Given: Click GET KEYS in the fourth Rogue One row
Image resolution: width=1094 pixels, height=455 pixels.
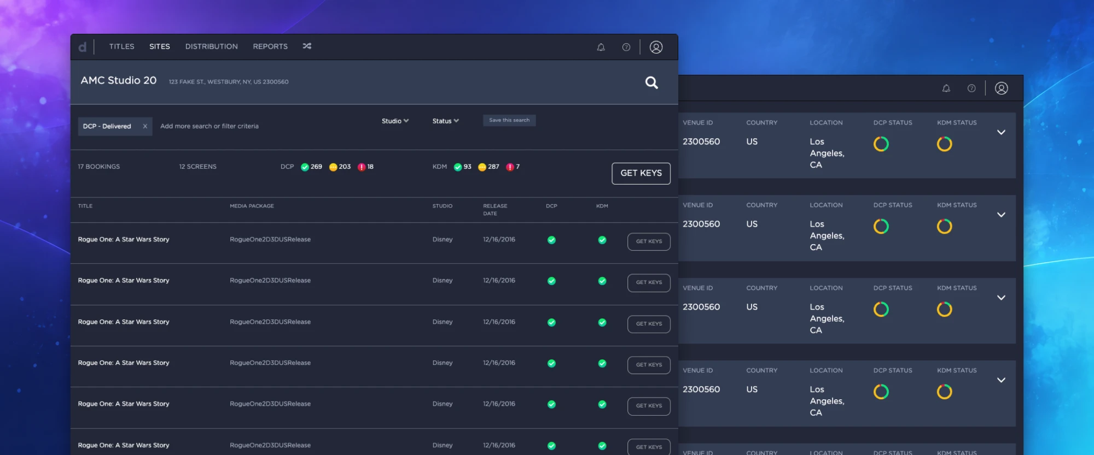Looking at the screenshot, I should (649, 365).
